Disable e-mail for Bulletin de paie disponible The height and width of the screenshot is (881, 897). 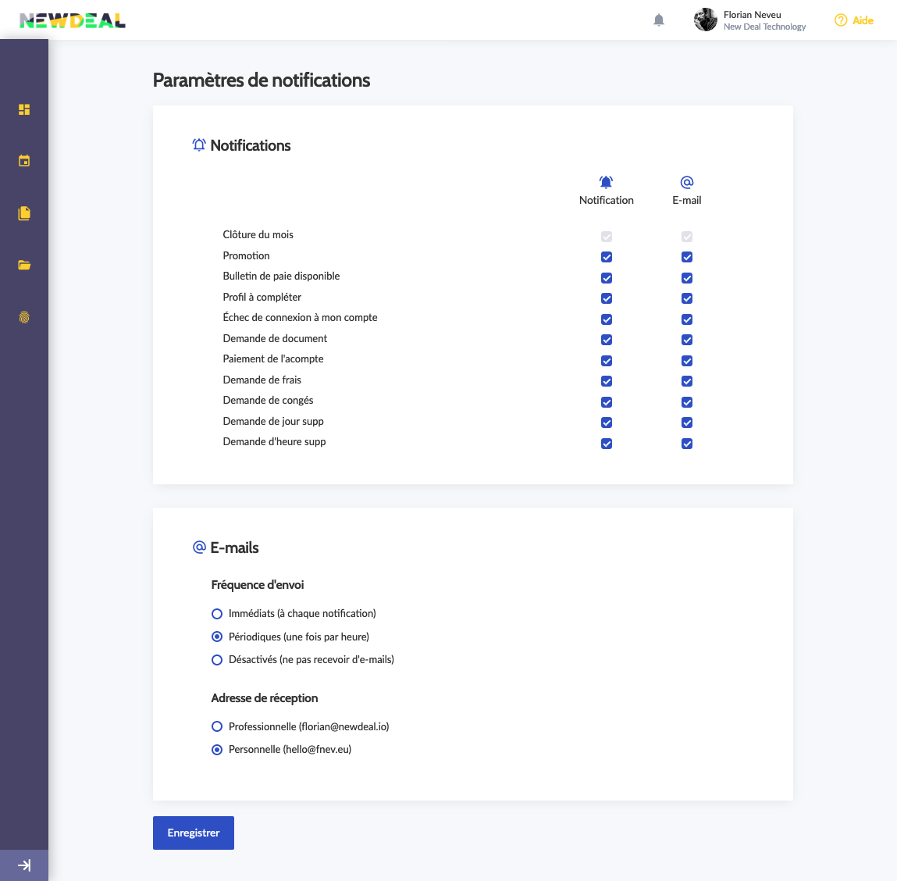687,278
